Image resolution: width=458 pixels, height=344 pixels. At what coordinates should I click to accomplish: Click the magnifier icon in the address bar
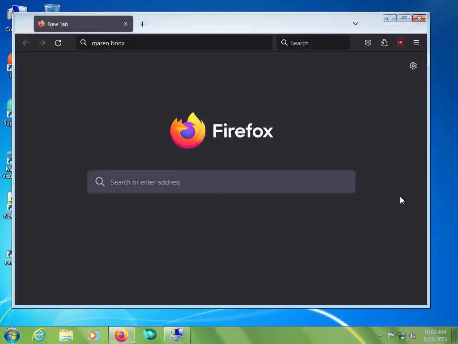[84, 43]
